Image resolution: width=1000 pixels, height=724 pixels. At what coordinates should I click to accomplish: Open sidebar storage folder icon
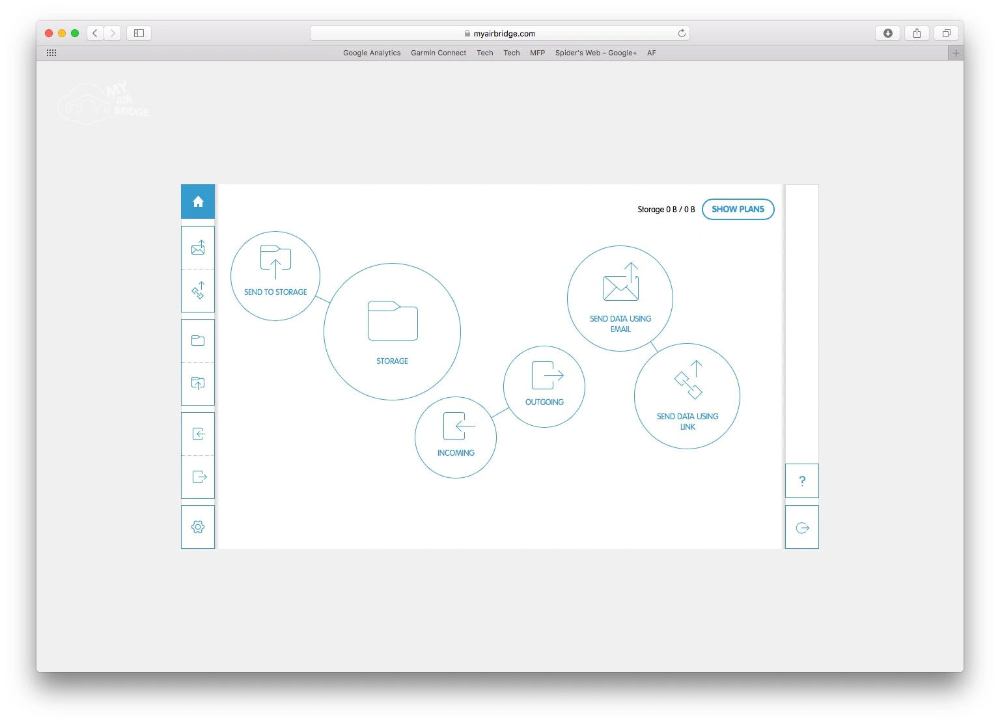coord(198,341)
